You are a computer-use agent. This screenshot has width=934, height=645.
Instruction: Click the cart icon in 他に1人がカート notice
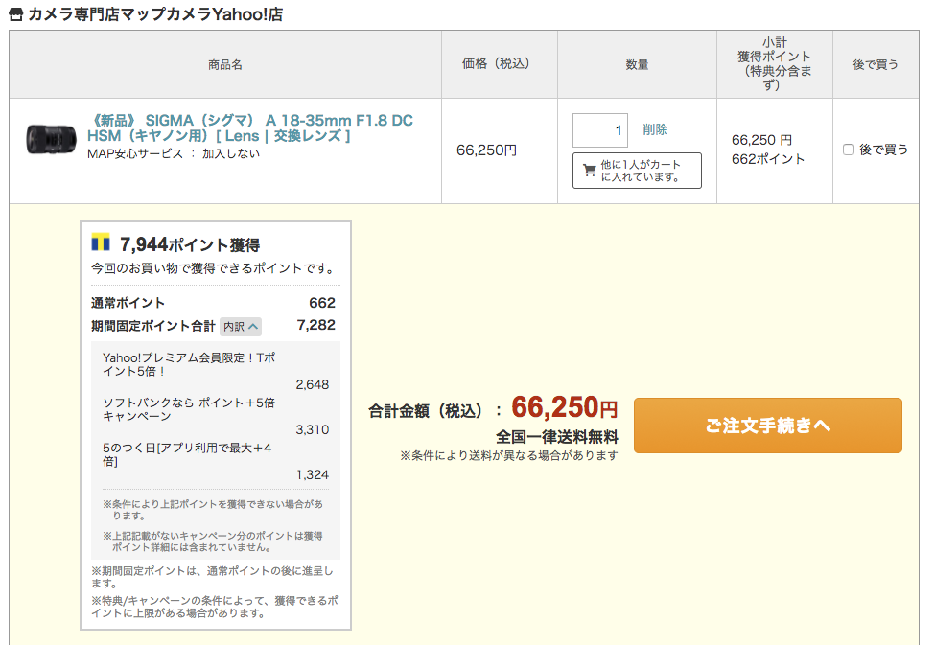(x=590, y=171)
